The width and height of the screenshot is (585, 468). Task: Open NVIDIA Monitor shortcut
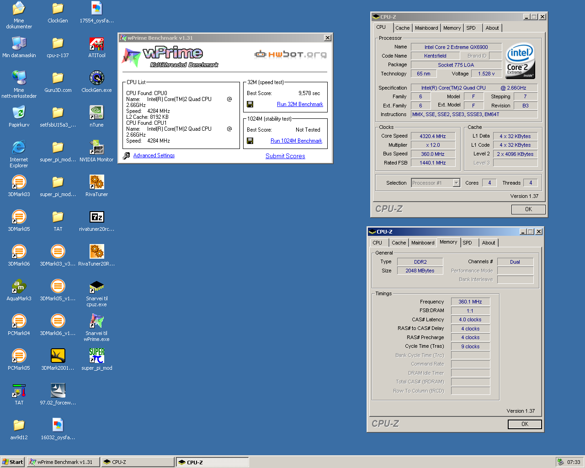tap(96, 152)
